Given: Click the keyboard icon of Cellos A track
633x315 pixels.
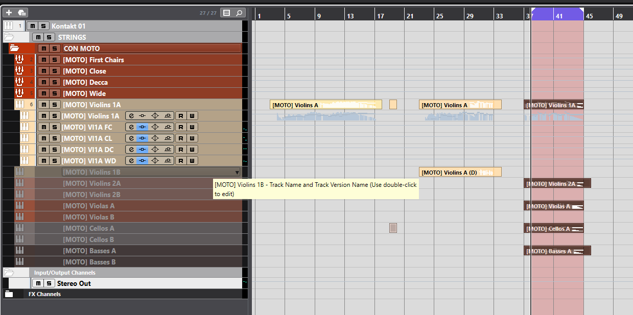Looking at the screenshot, I should point(20,228).
